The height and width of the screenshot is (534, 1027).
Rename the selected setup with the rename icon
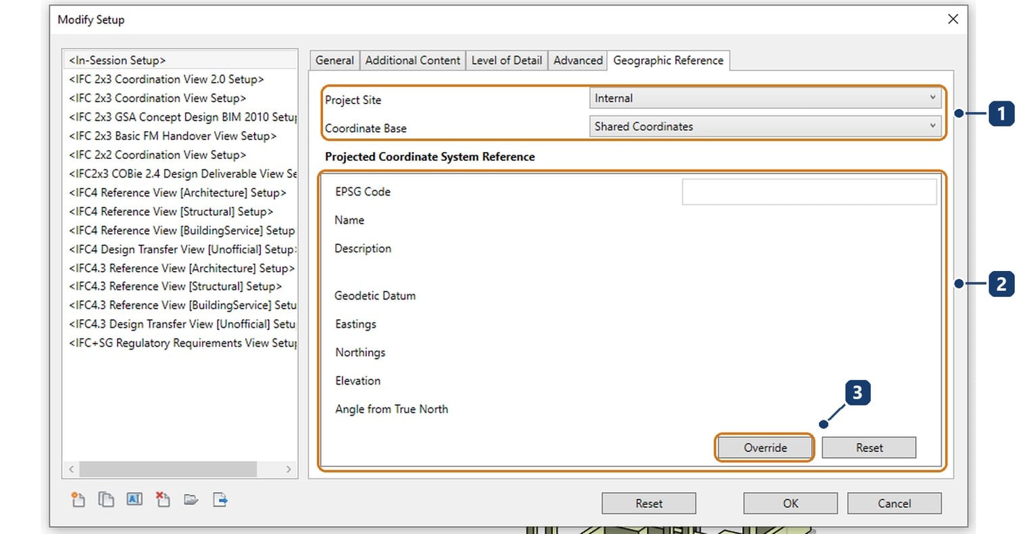pos(134,500)
